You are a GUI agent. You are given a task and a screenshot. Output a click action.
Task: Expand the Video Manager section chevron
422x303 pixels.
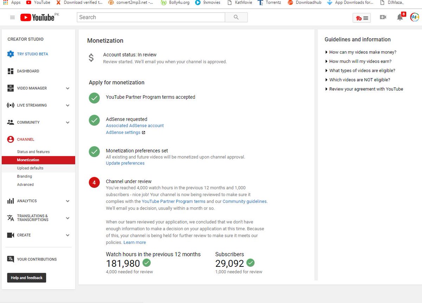click(x=68, y=88)
